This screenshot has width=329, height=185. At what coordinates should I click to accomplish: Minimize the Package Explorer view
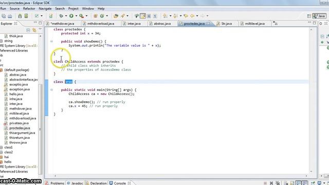pos(35,23)
